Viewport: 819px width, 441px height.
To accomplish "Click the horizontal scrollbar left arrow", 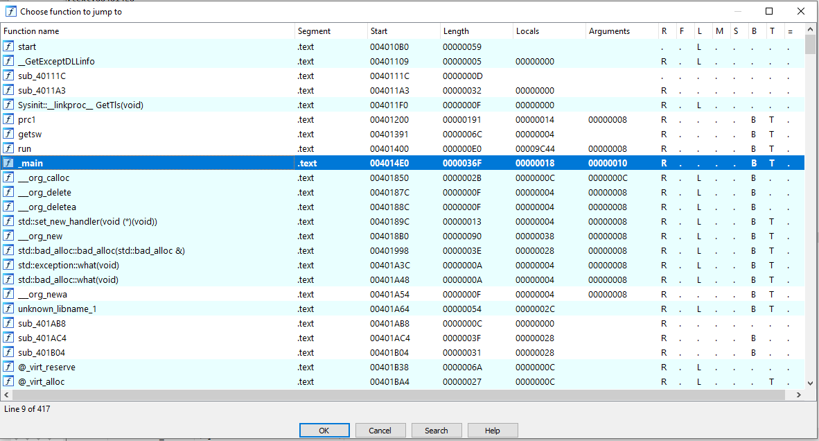I will click(x=6, y=394).
